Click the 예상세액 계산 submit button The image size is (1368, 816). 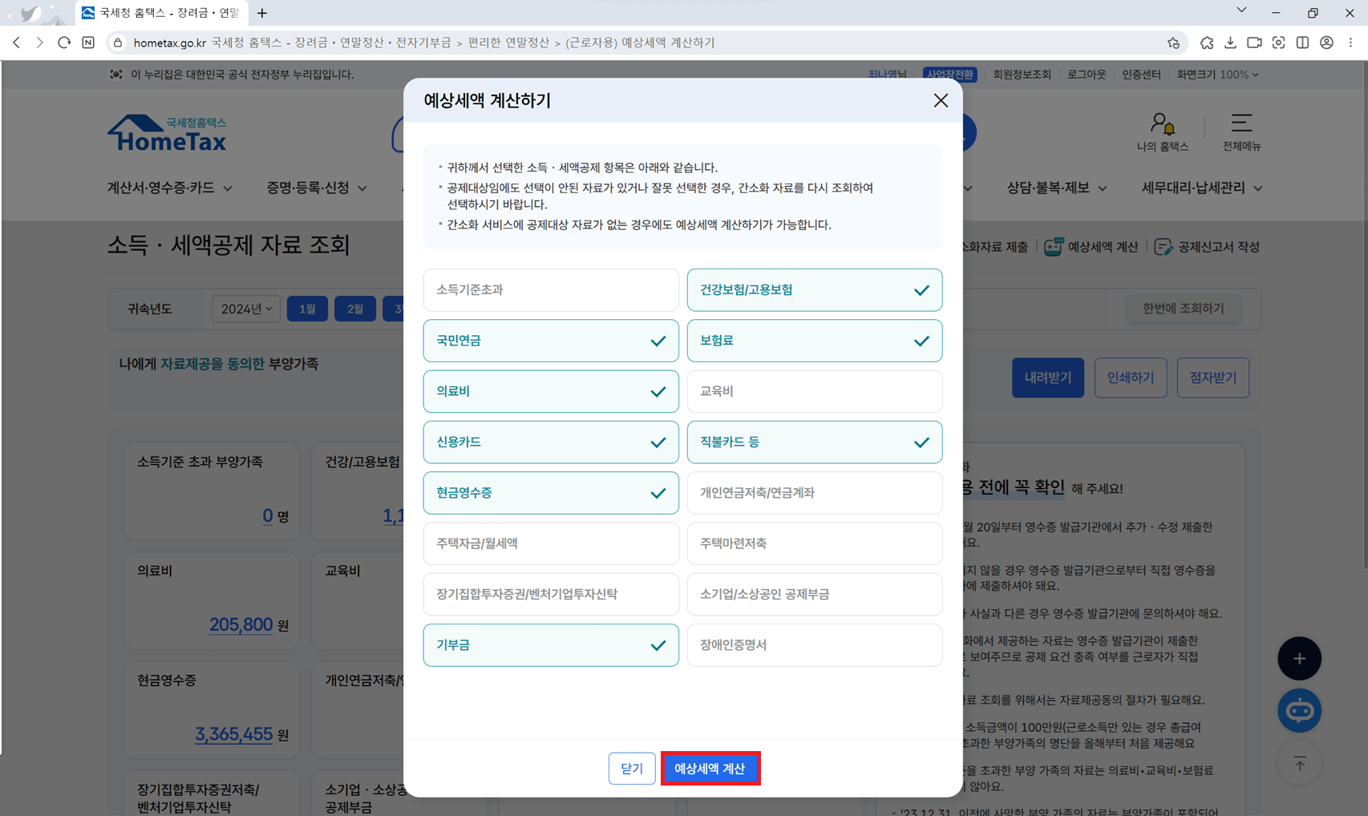(x=710, y=767)
